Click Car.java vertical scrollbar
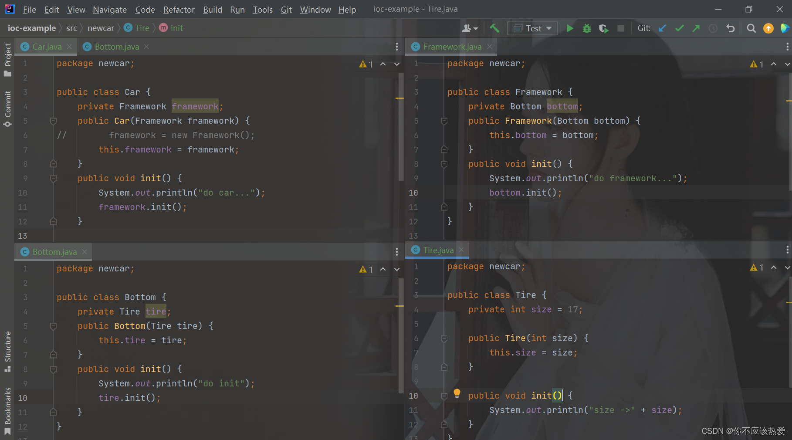Viewport: 792px width, 440px height. click(401, 126)
